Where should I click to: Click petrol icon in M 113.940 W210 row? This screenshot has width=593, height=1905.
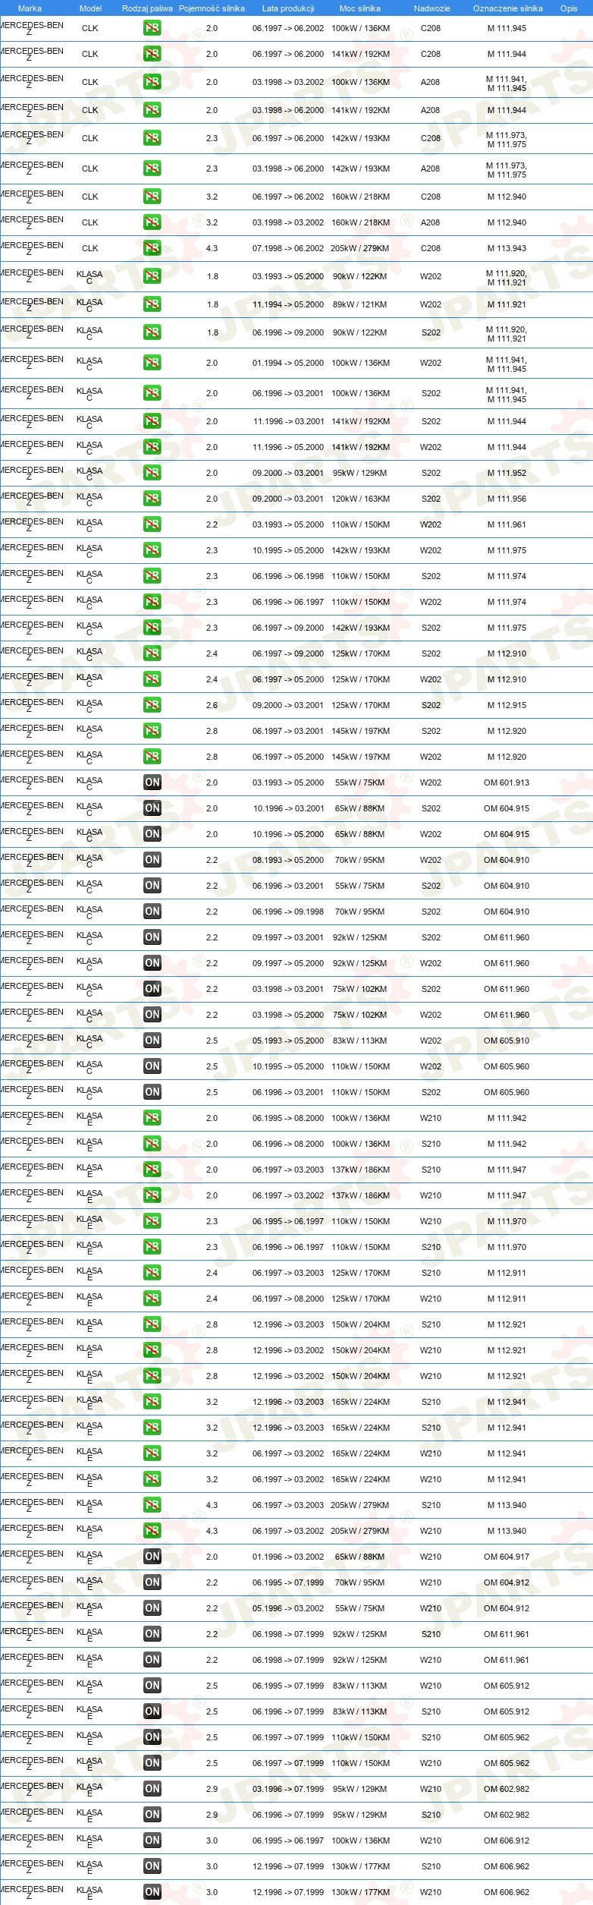[x=152, y=1531]
